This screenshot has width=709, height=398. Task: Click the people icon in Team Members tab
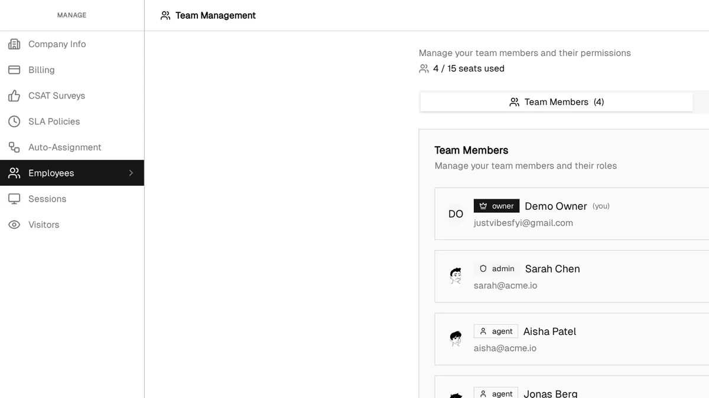(x=515, y=102)
